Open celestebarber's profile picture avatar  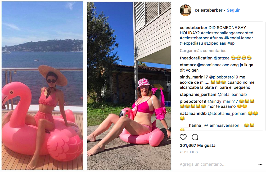pyautogui.click(x=186, y=10)
